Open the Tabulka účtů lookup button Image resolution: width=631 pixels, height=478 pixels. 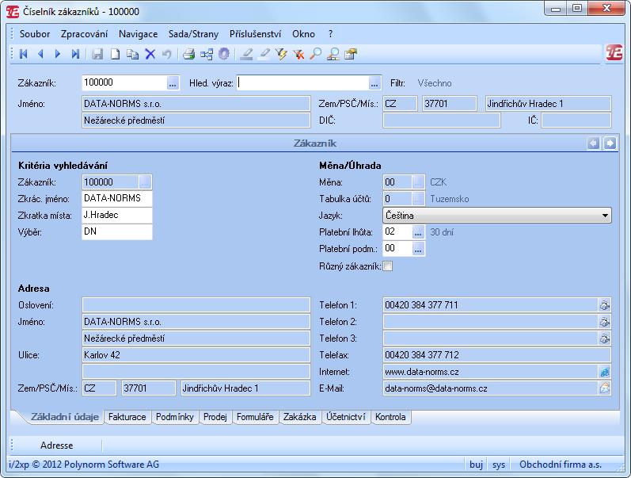click(x=418, y=199)
